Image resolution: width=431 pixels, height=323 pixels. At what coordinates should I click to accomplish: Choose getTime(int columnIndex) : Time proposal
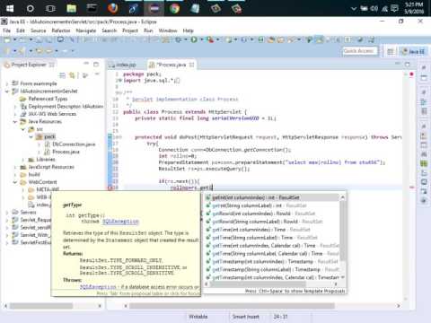click(272, 230)
